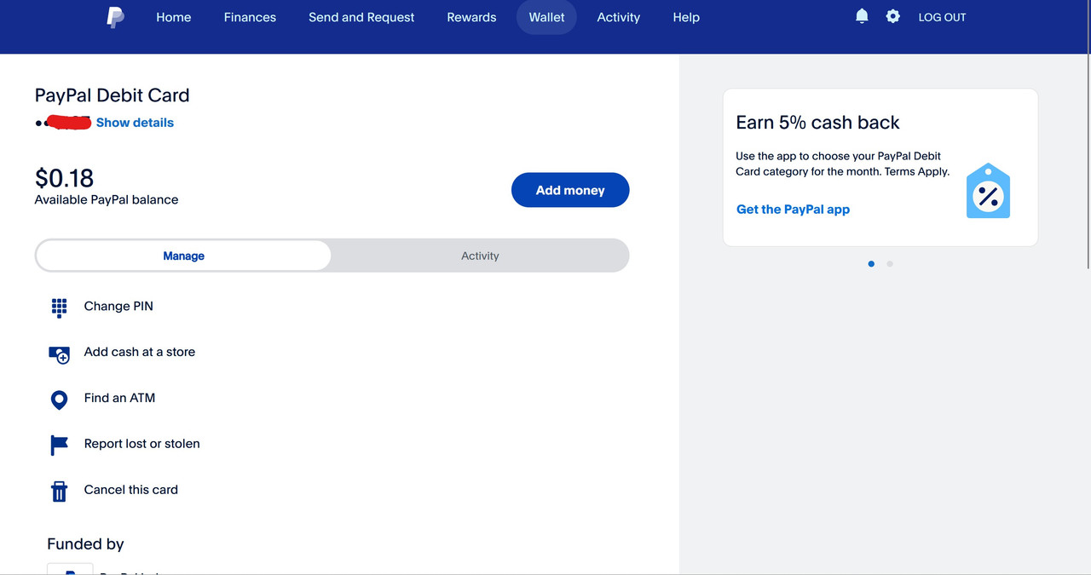Click Report lost or stolen text
This screenshot has height=575, width=1091.
tap(141, 444)
